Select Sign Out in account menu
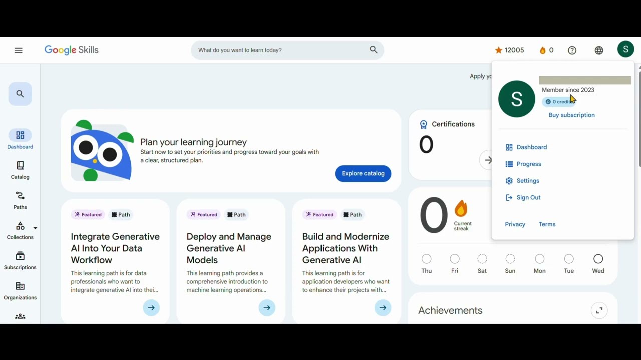 click(x=523, y=197)
